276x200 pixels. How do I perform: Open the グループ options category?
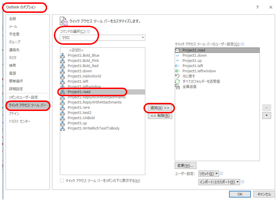(x=15, y=42)
